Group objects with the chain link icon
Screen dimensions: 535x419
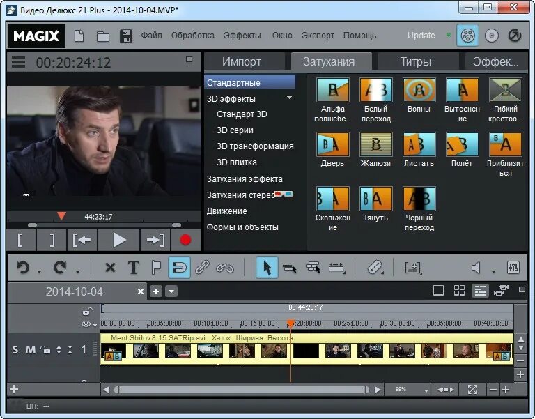coord(202,268)
